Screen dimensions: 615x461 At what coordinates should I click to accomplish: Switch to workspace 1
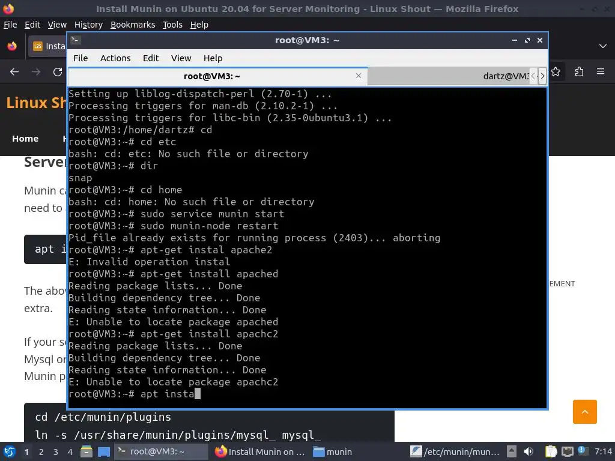coord(26,452)
